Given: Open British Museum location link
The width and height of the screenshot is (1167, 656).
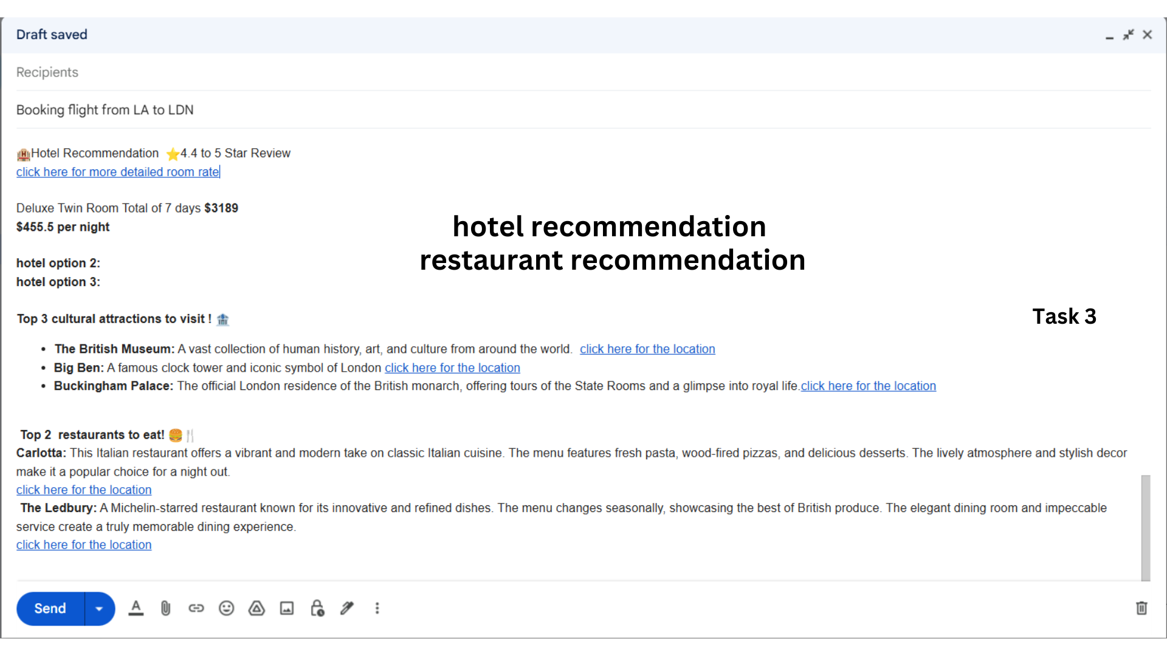Looking at the screenshot, I should coord(647,349).
